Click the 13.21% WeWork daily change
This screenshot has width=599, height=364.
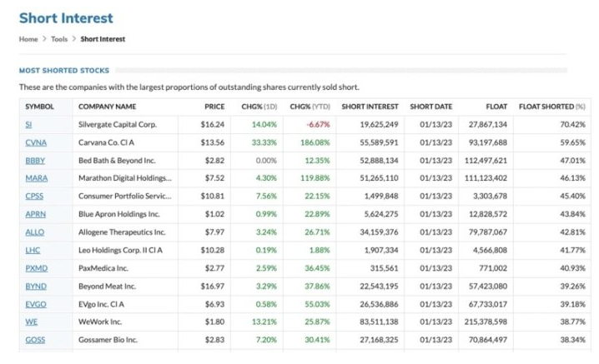click(264, 322)
